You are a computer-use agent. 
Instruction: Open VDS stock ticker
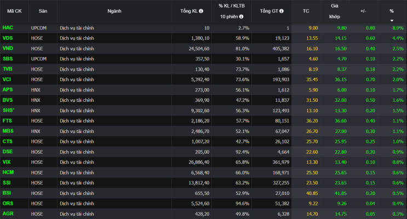pos(8,38)
